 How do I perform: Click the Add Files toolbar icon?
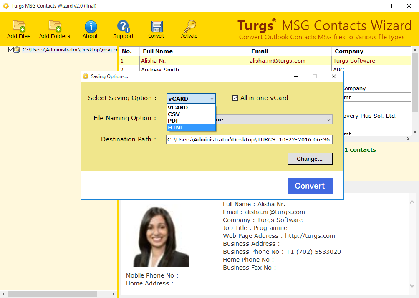(19, 26)
